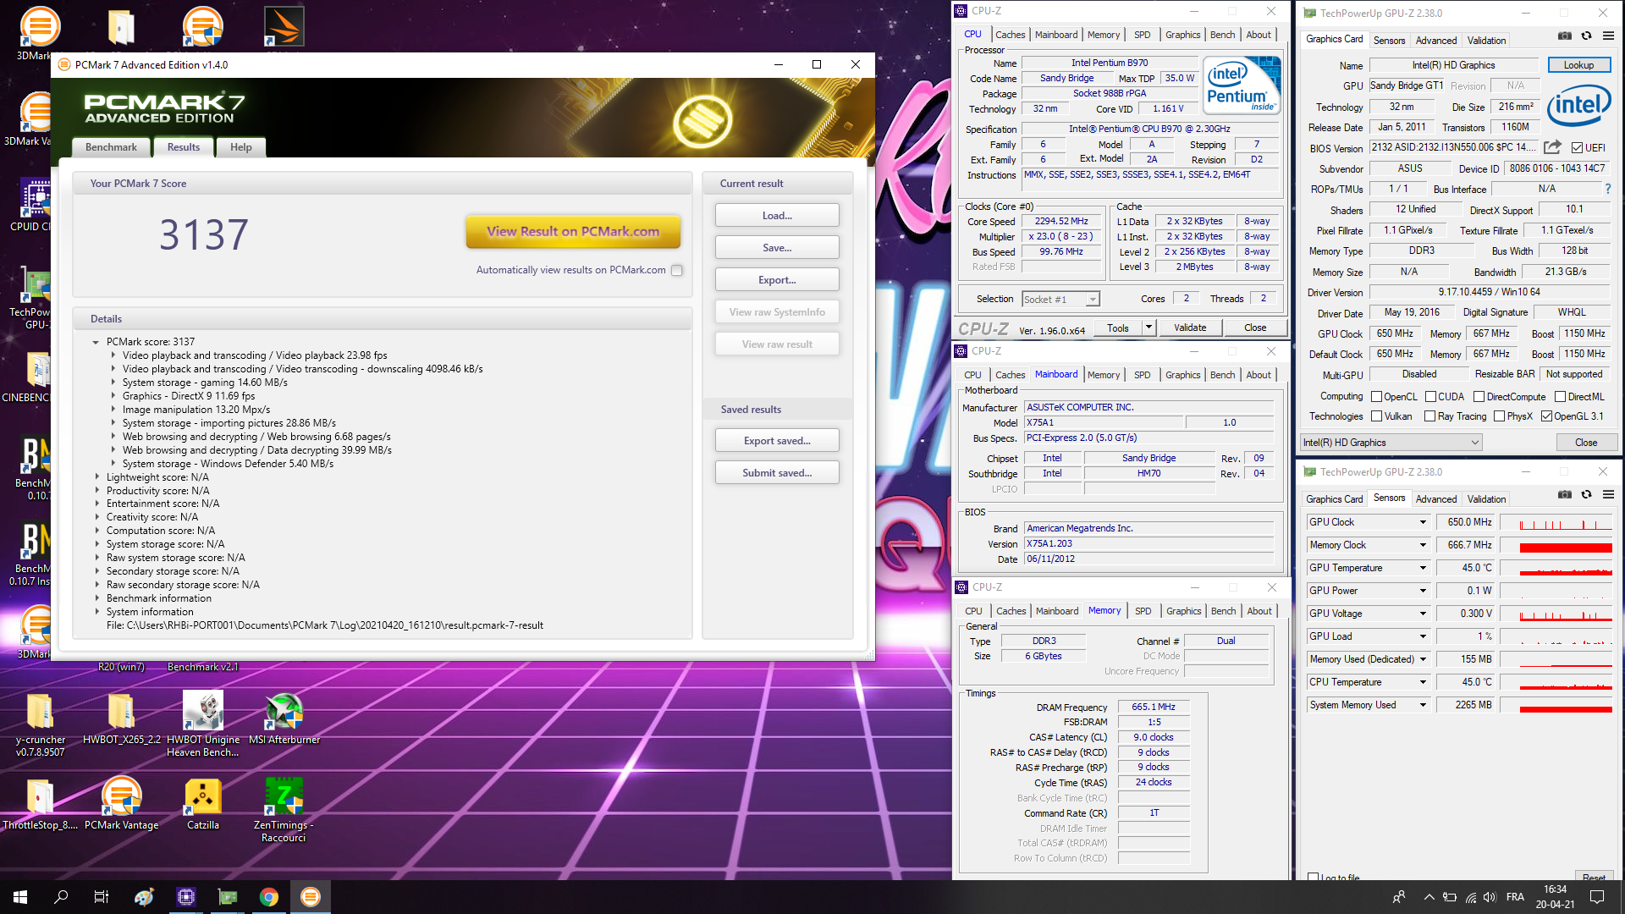Open the Advanced tab in the GPU-Z Graphics Card window
The width and height of the screenshot is (1625, 914).
(x=1436, y=41)
